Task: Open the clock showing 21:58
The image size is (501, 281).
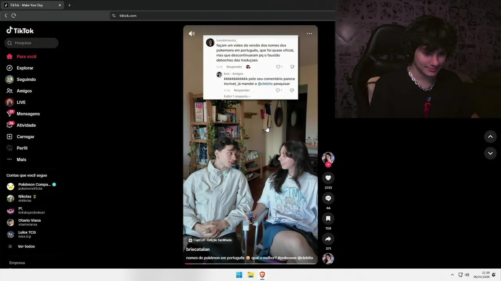Action: (x=481, y=275)
